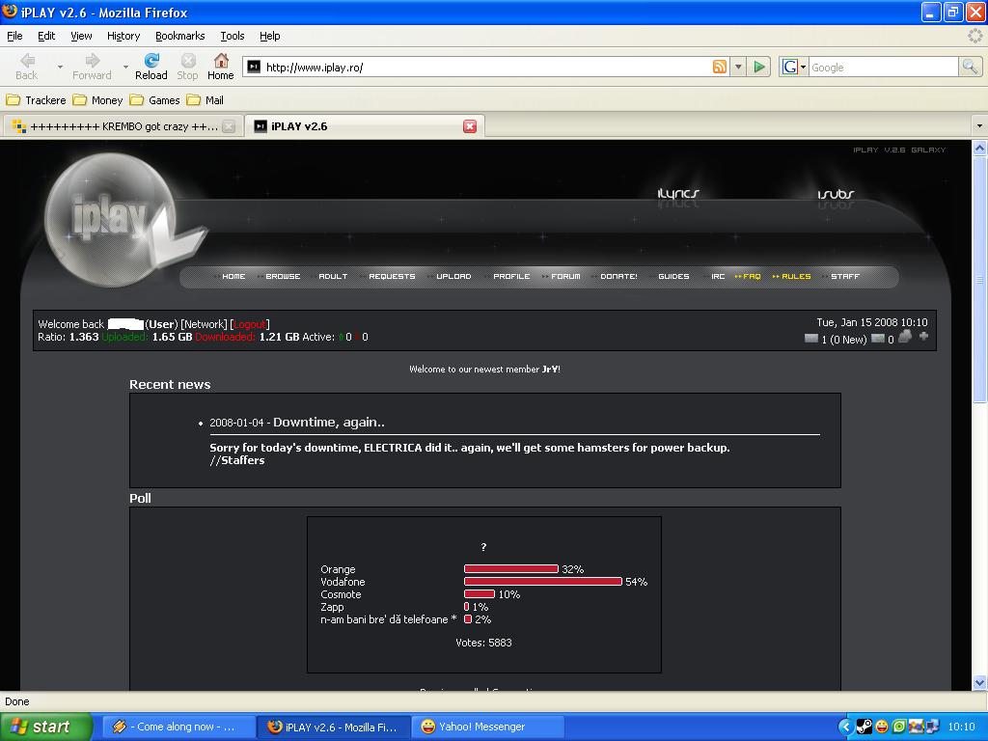Viewport: 988px width, 741px height.
Task: Open the Games bookmarks folder
Action: click(x=155, y=100)
